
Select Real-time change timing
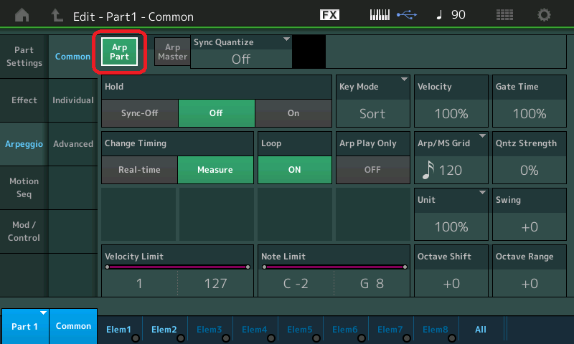coord(139,170)
